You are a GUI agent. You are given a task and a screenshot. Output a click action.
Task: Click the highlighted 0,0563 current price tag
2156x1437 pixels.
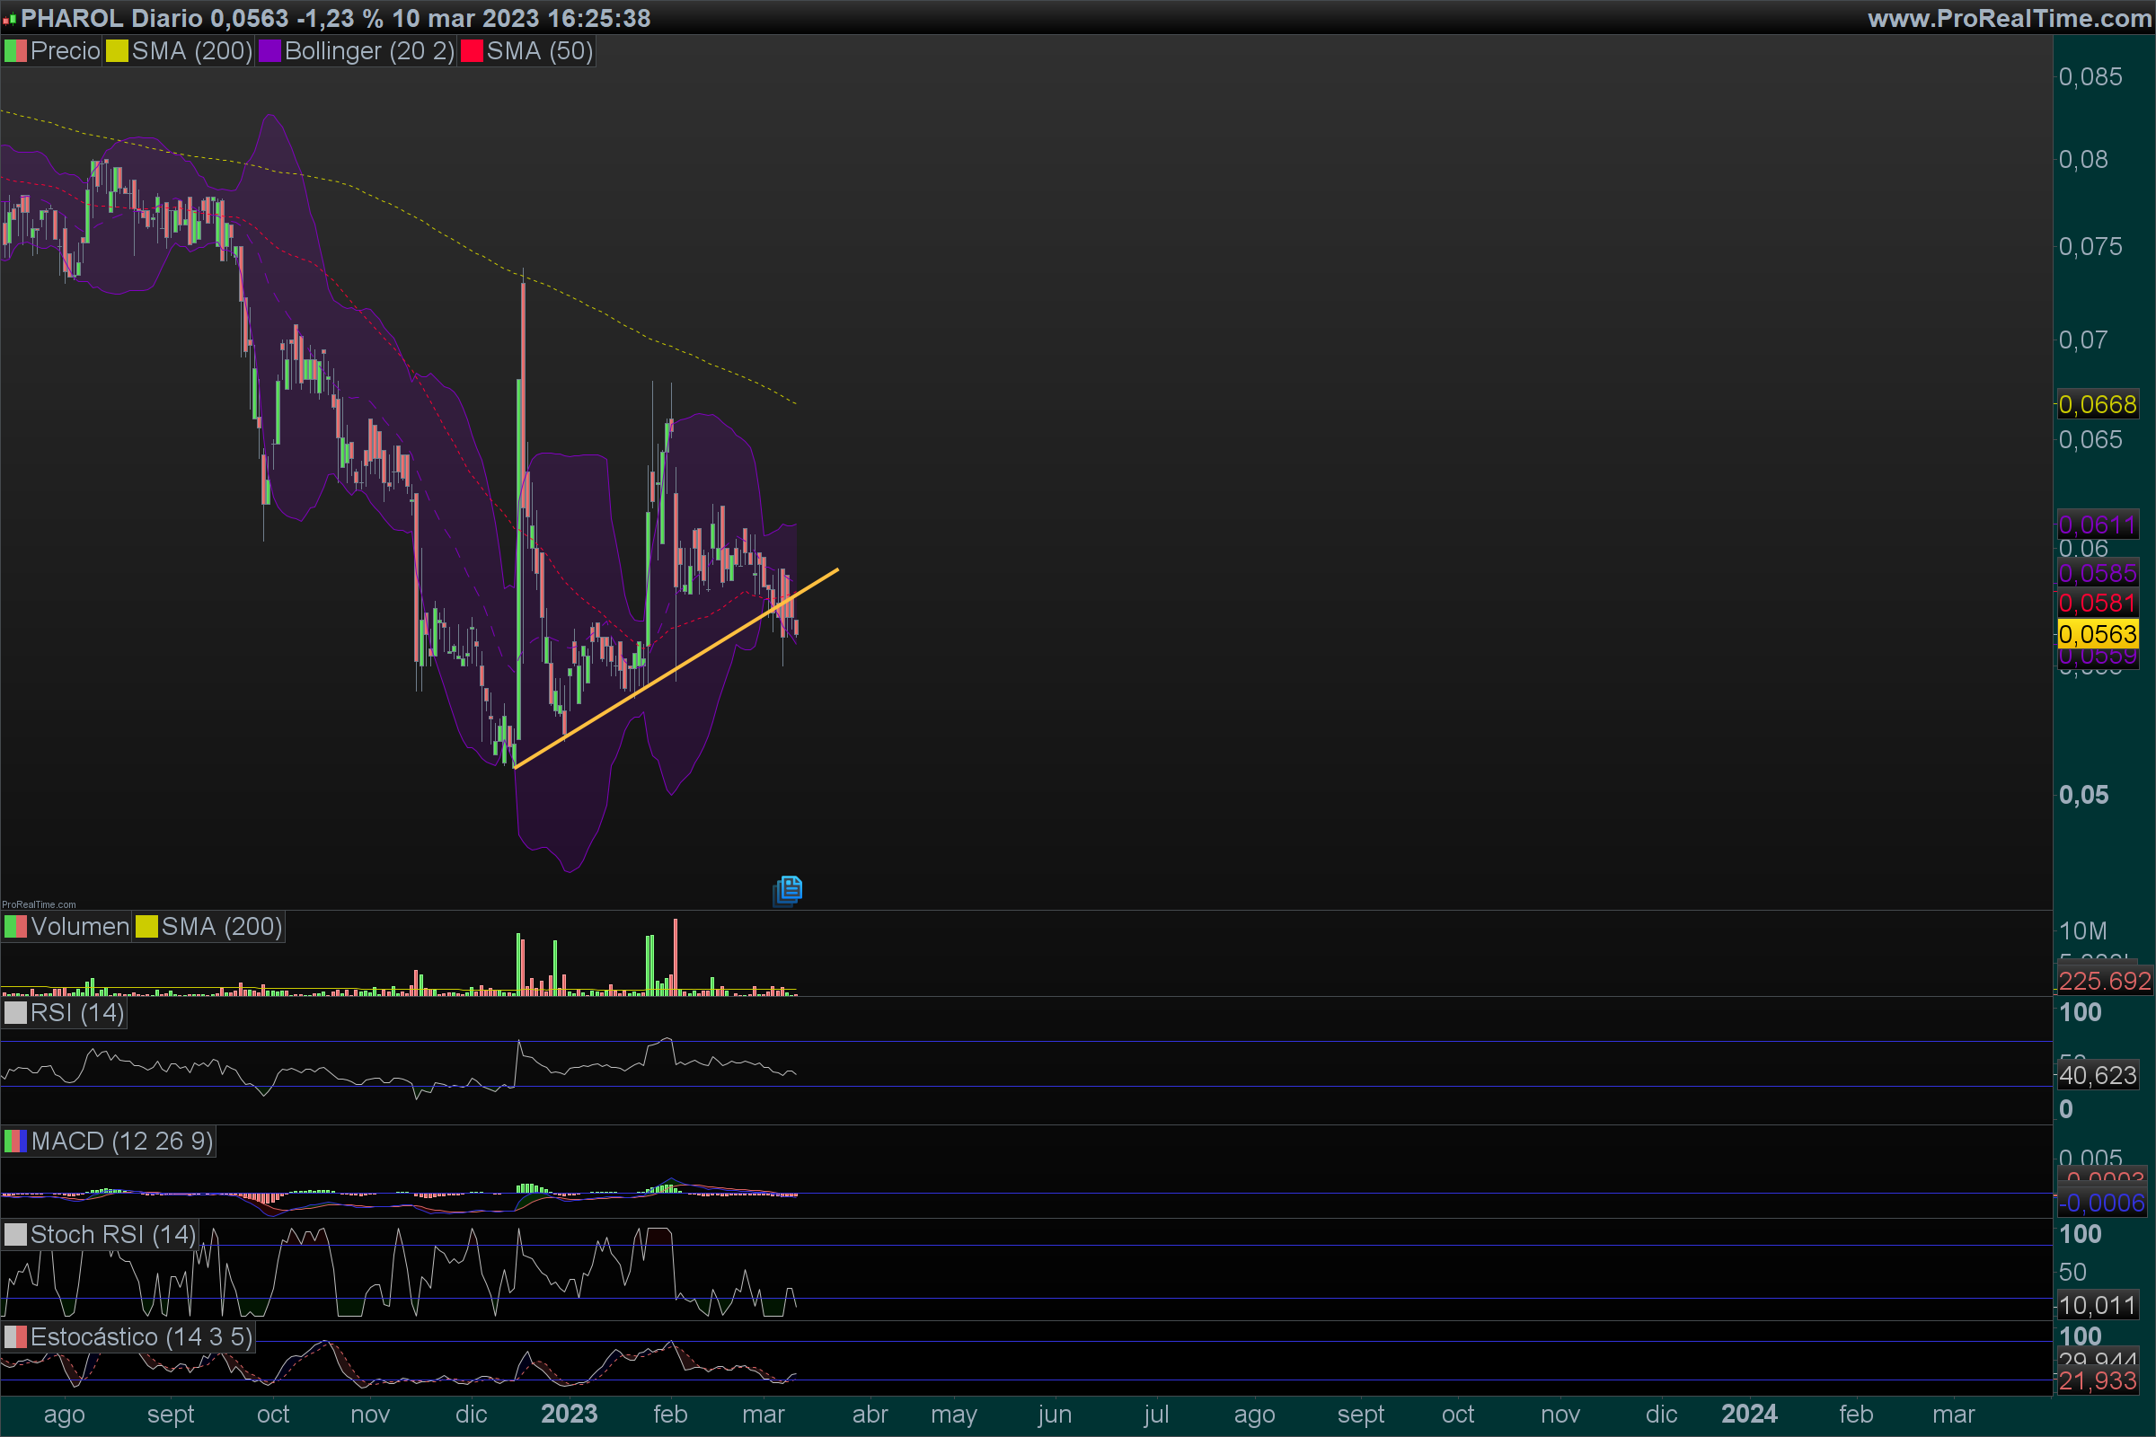coord(2098,634)
